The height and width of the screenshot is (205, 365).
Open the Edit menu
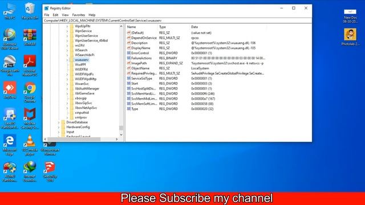[x=55, y=15]
